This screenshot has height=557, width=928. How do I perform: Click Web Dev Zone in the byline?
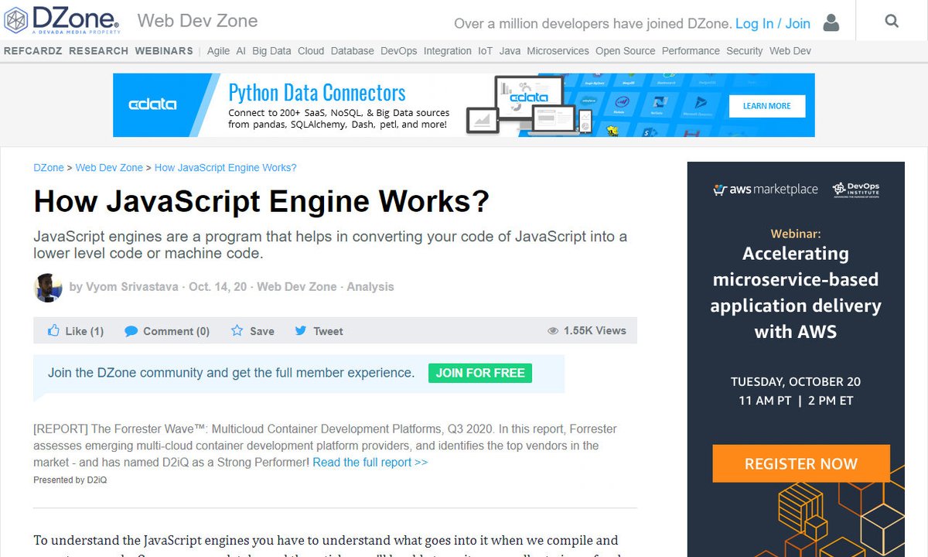coord(297,287)
